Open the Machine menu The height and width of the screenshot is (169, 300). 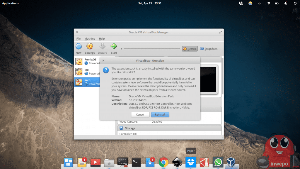click(x=90, y=39)
